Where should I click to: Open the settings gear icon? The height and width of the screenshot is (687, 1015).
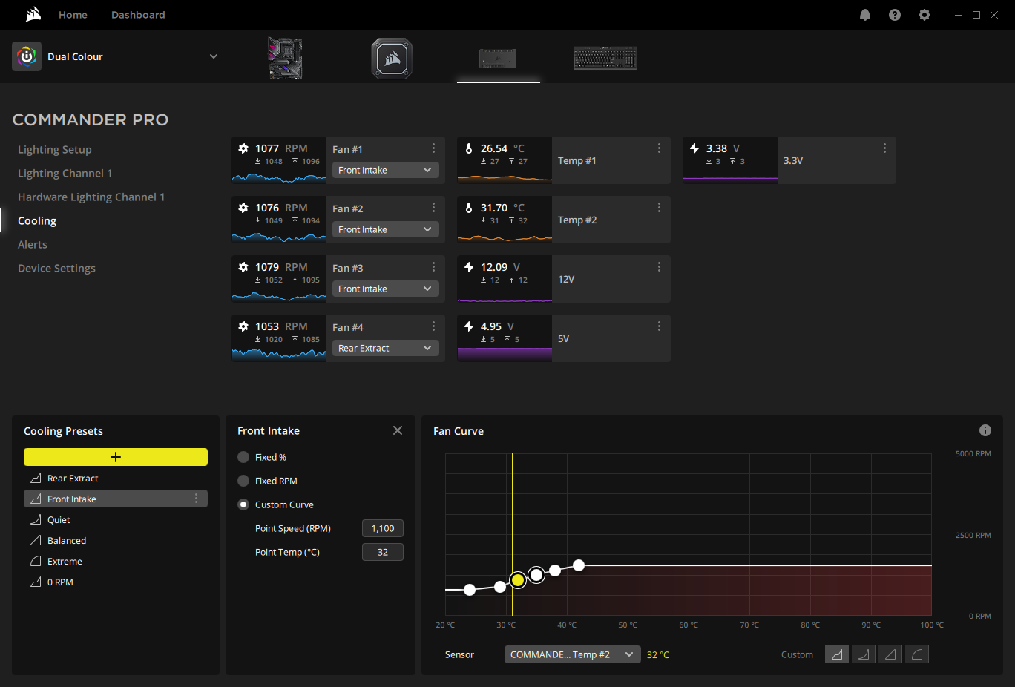click(x=924, y=15)
